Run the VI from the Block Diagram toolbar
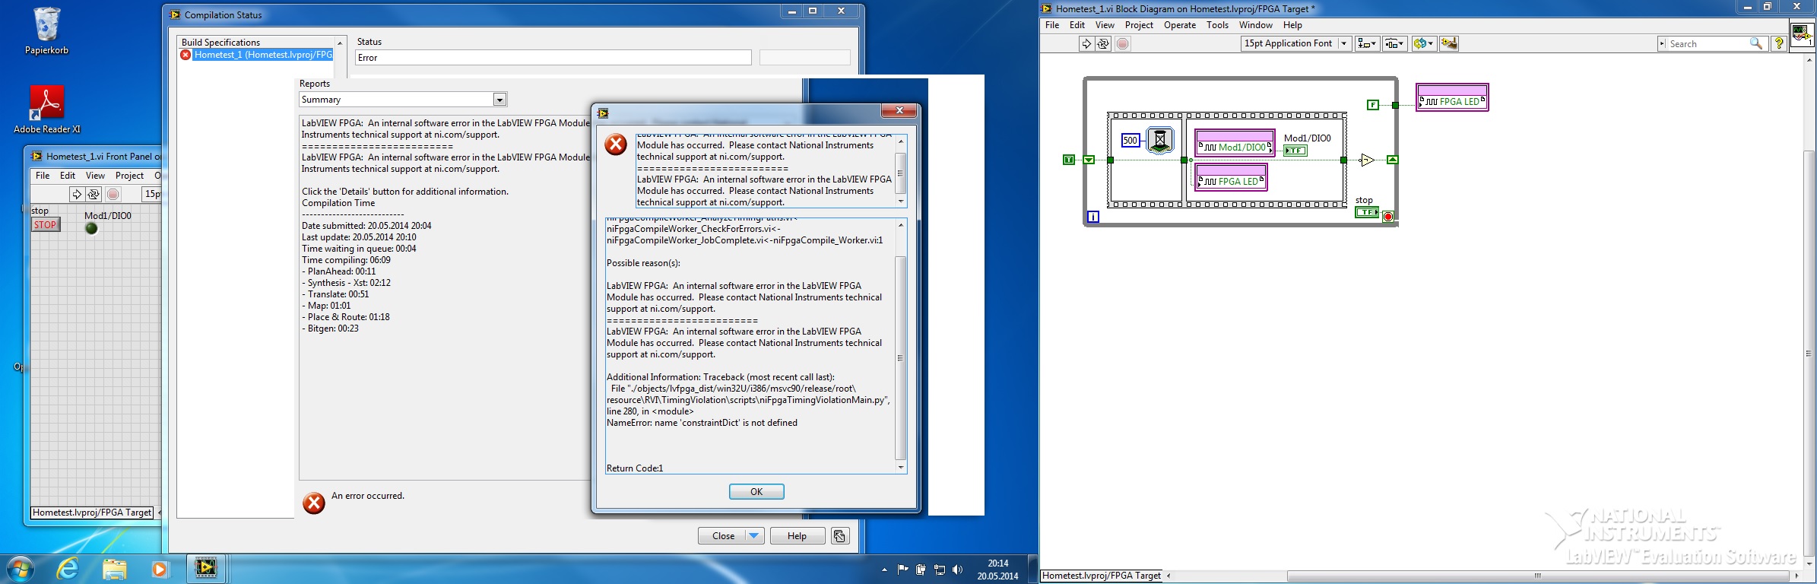This screenshot has height=584, width=1817. tap(1086, 43)
